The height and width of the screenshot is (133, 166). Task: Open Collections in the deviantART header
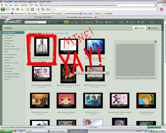click(x=87, y=22)
